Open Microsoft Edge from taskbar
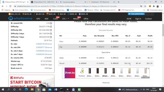 pyautogui.click(x=26, y=89)
